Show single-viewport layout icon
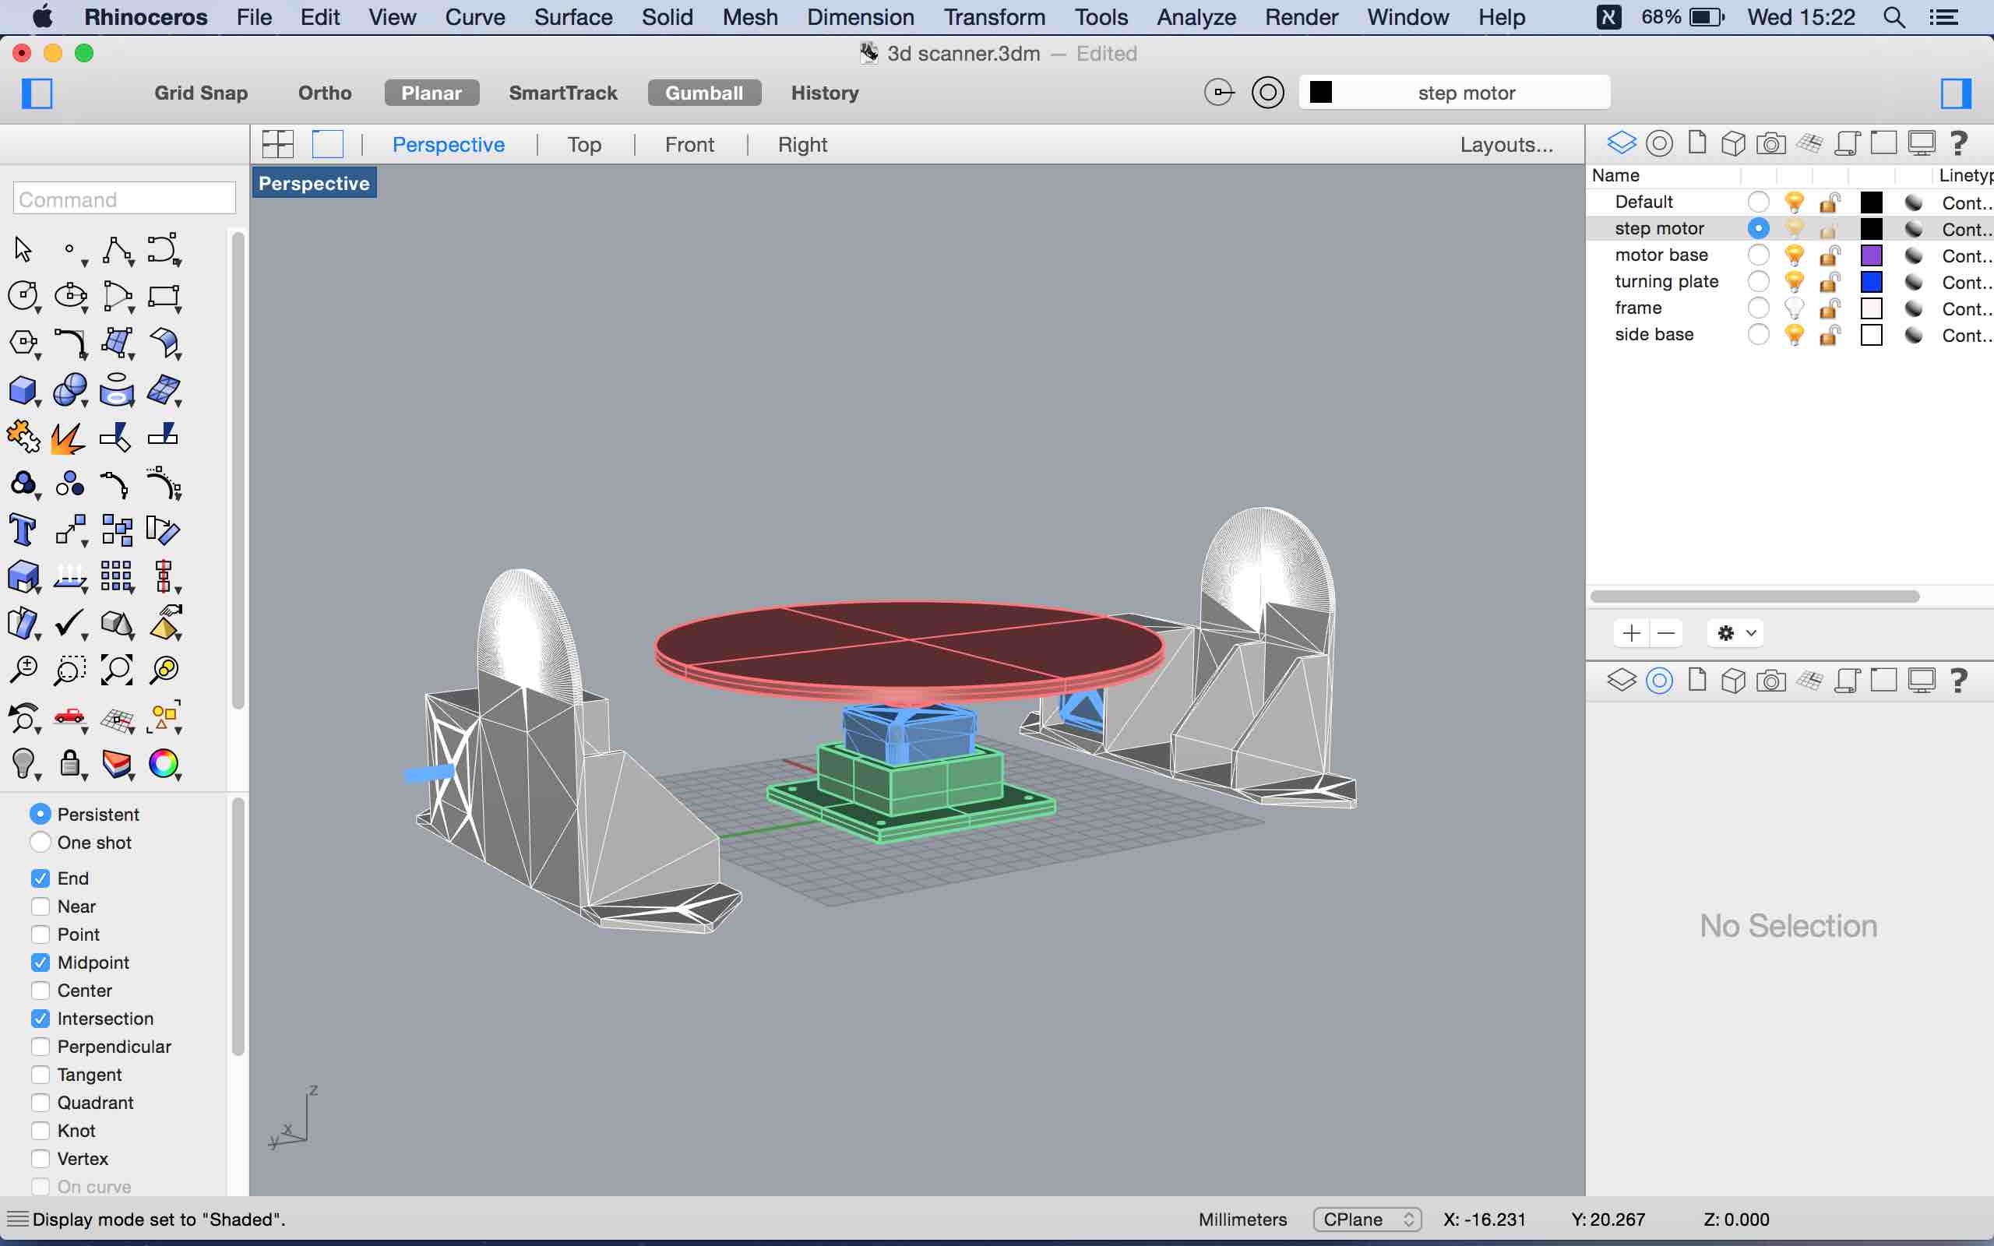The width and height of the screenshot is (1994, 1246). (328, 144)
